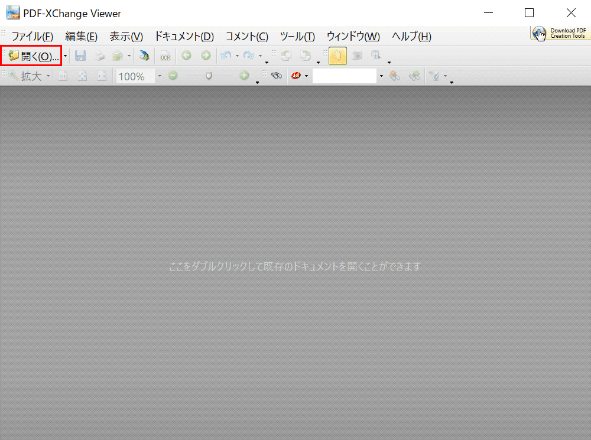Click the redo icon

[x=249, y=56]
